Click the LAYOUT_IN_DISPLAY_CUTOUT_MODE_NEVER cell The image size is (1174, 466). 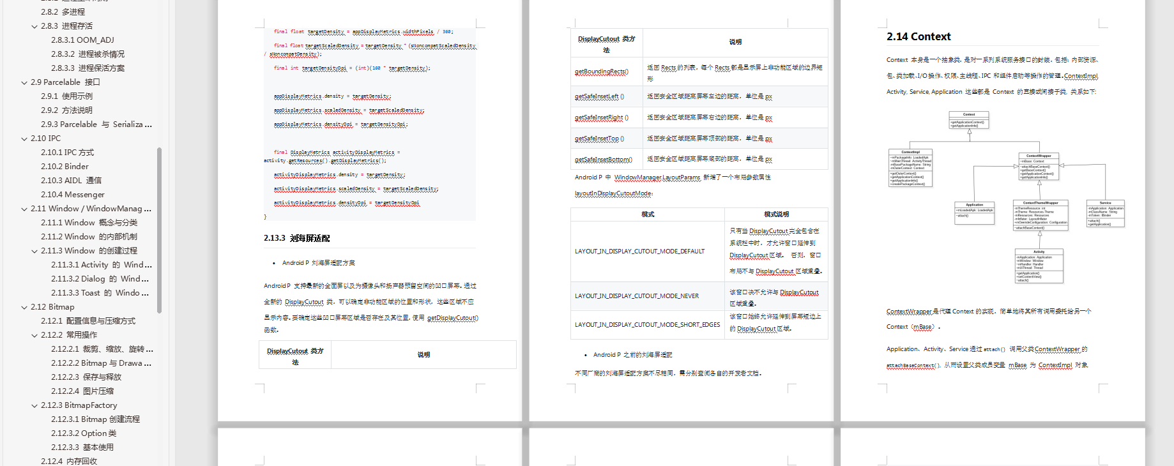pyautogui.click(x=648, y=296)
